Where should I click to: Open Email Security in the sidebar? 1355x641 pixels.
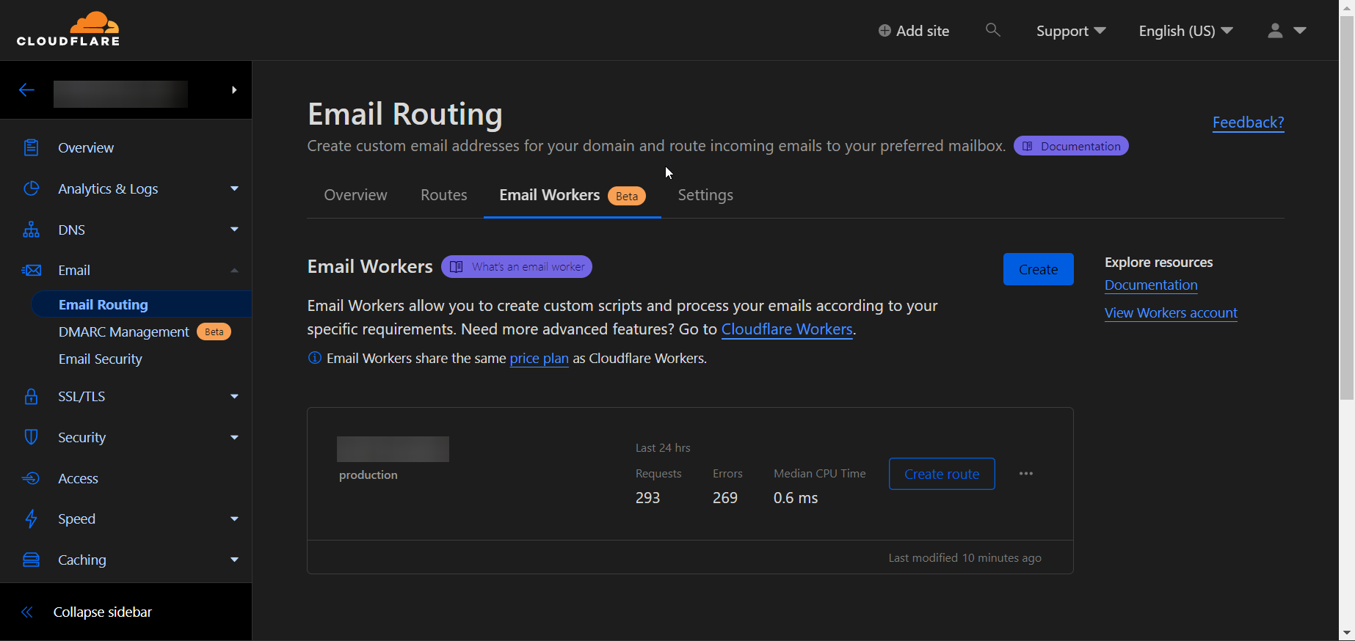[x=100, y=359]
